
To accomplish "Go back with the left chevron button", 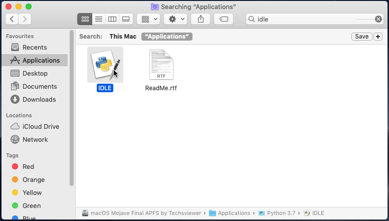I will (12, 19).
